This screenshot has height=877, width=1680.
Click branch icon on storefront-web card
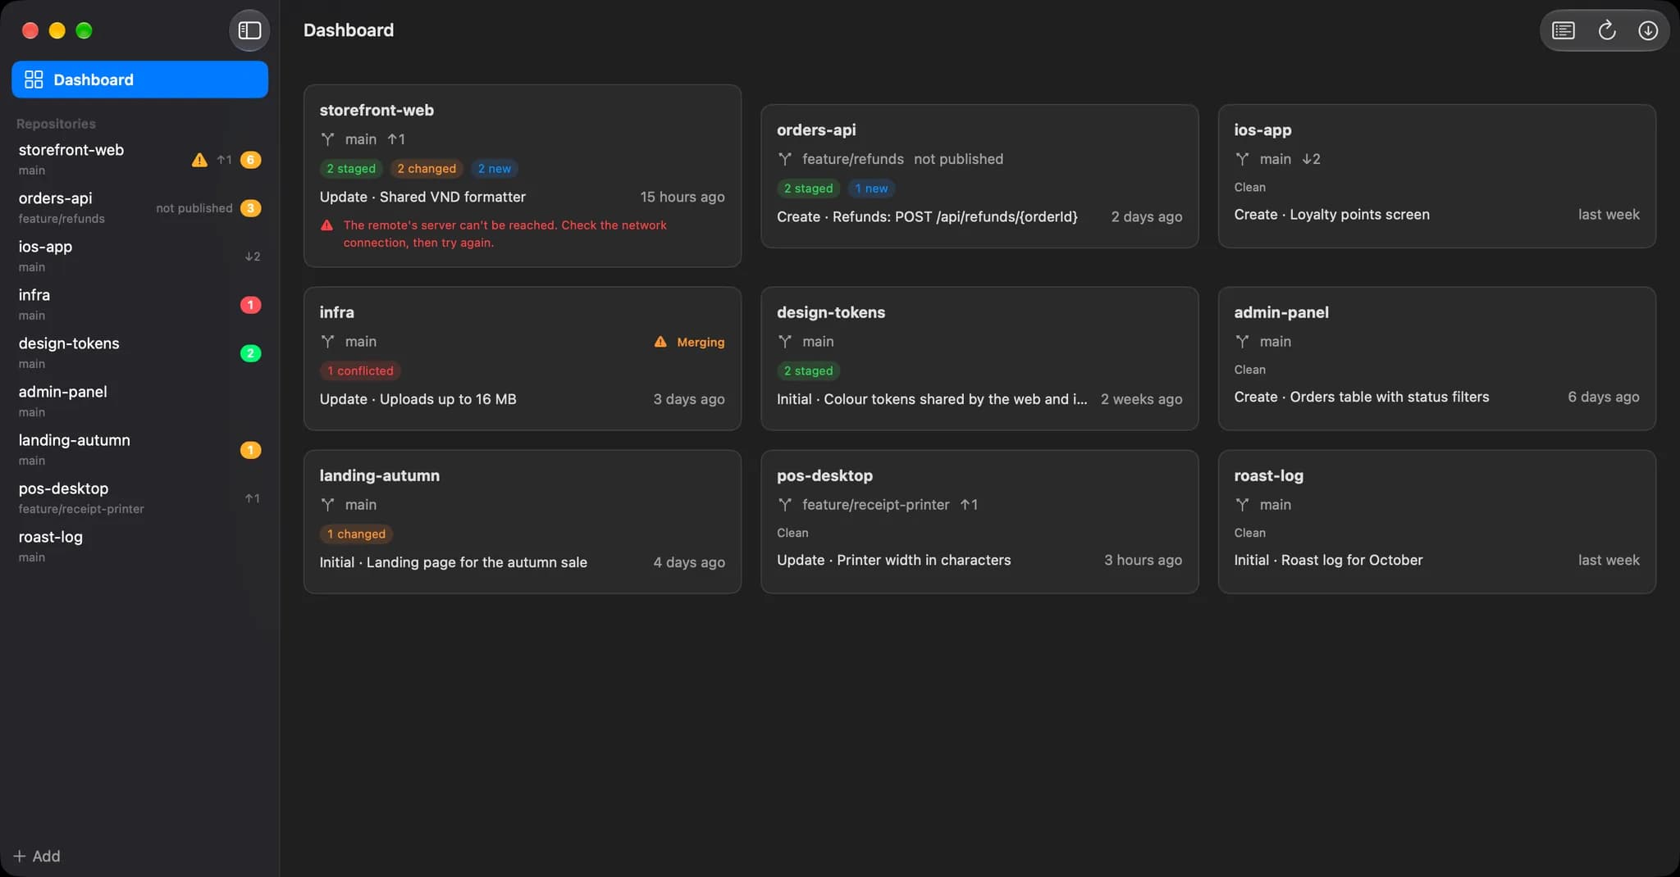tap(327, 139)
